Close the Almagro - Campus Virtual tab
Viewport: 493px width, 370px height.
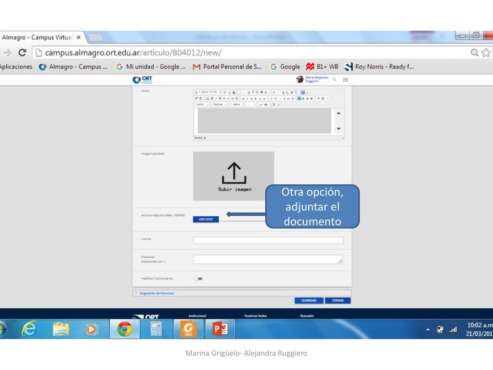pyautogui.click(x=78, y=38)
